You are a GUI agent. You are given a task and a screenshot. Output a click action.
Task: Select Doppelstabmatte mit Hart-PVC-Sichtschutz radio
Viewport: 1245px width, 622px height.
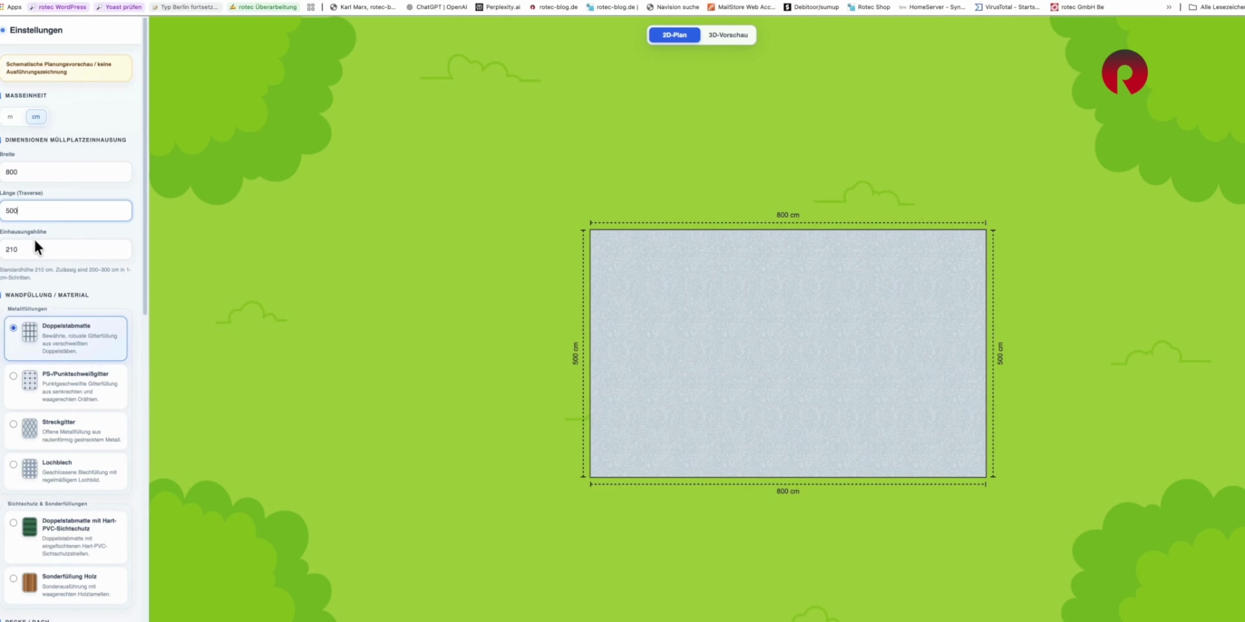[14, 523]
